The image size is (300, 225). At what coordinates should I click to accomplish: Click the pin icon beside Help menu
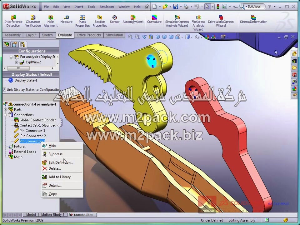(147, 7)
